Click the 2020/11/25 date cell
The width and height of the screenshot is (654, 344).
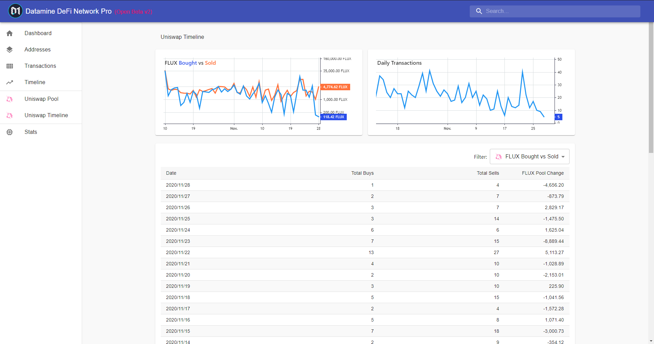(x=178, y=219)
